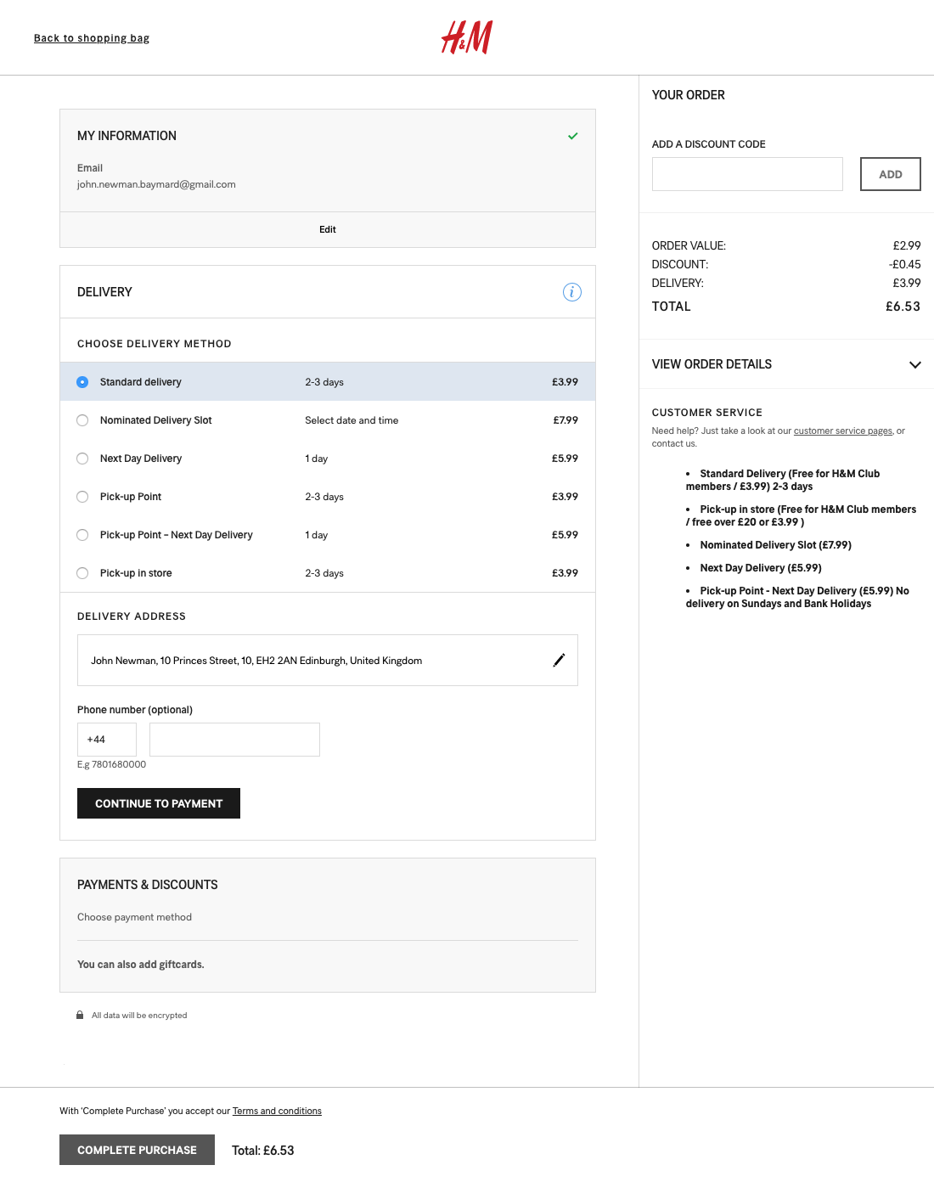
Task: Click Edit under My Information
Action: (x=327, y=229)
